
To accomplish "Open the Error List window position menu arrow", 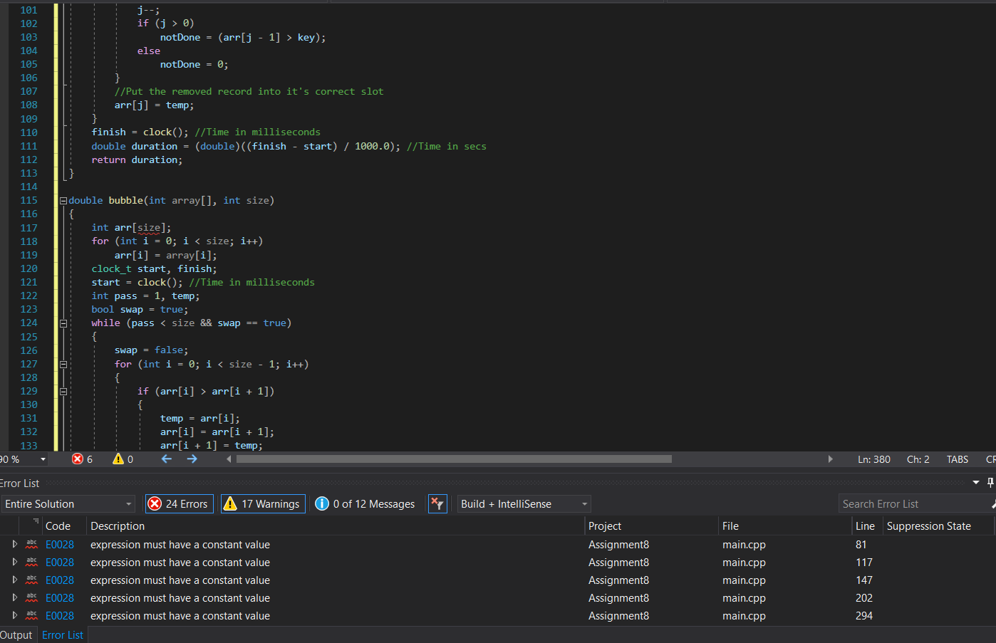I will click(976, 483).
